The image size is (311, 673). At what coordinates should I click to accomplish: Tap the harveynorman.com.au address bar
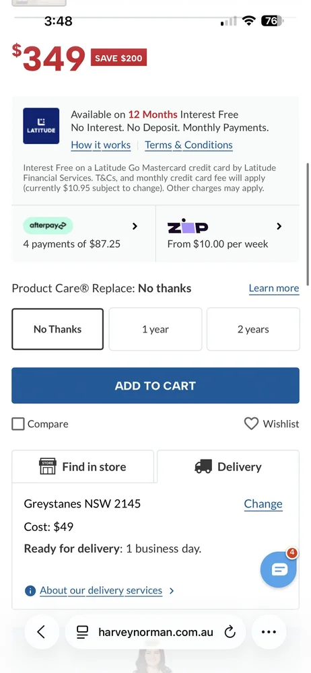[155, 632]
